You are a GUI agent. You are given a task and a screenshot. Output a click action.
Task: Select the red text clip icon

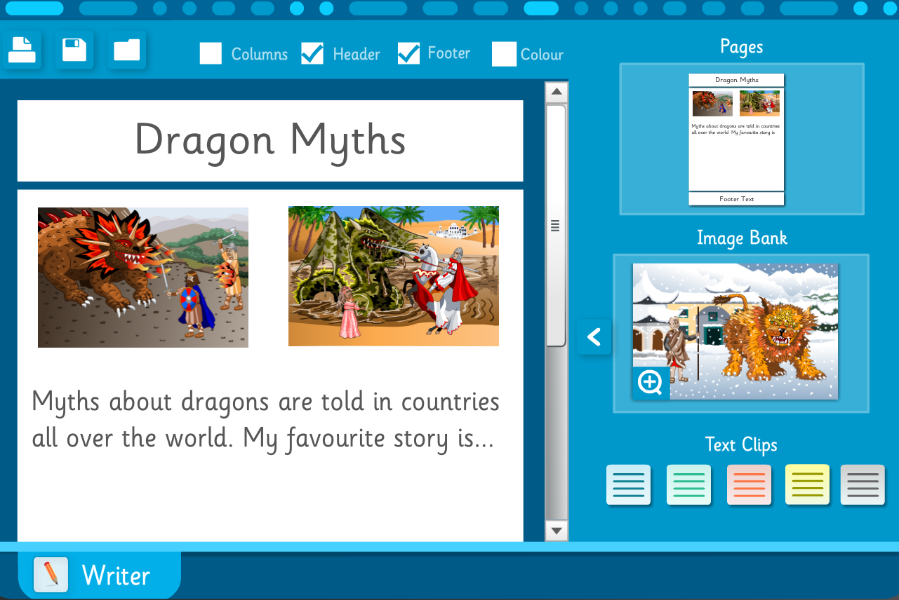(x=749, y=484)
